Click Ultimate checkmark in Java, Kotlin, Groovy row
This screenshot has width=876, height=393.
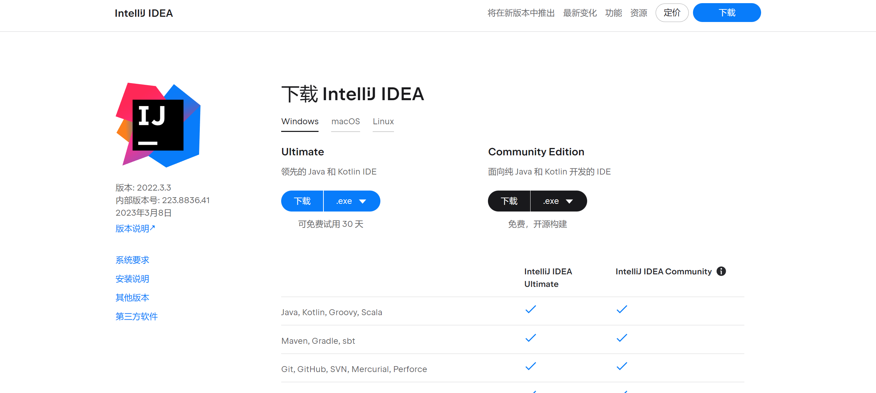tap(531, 309)
